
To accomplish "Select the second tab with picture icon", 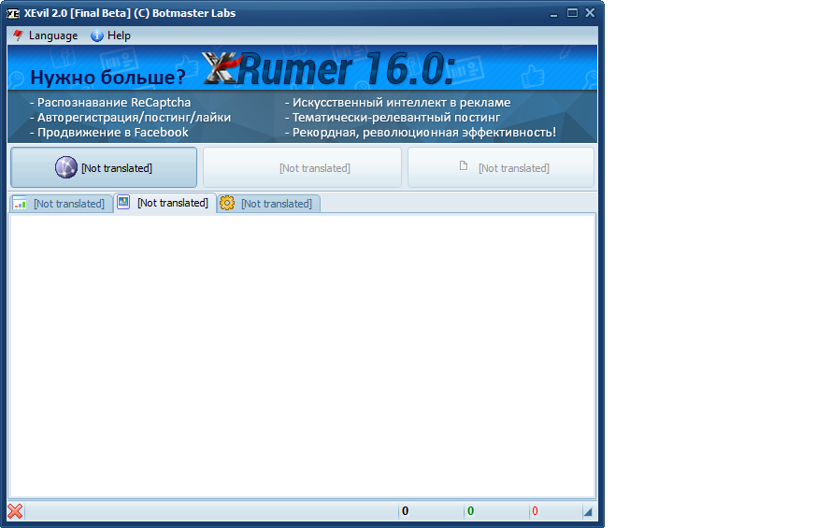I will pos(165,203).
